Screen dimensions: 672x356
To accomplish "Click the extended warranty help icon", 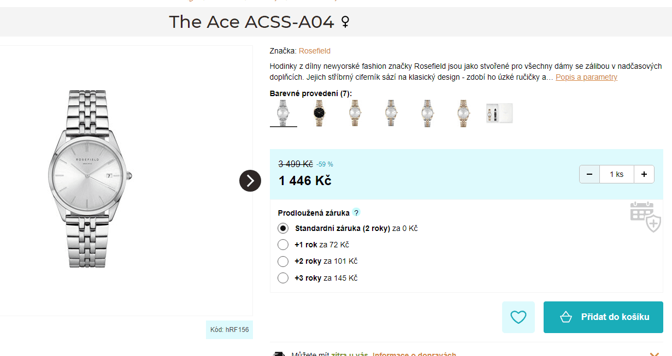I will (x=356, y=213).
